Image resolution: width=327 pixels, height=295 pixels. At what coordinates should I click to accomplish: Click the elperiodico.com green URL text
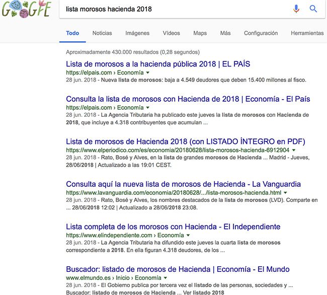click(x=178, y=150)
